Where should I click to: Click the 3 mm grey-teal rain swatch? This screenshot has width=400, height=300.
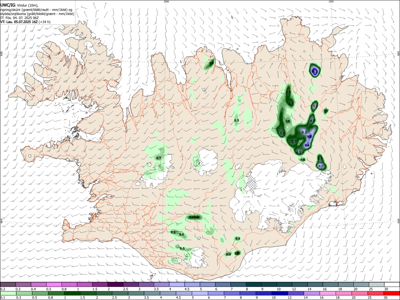(x=136, y=293)
